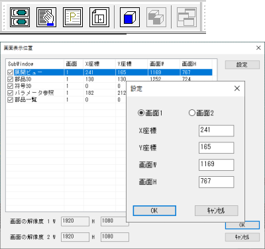Click the SubWindow column header

35,64
